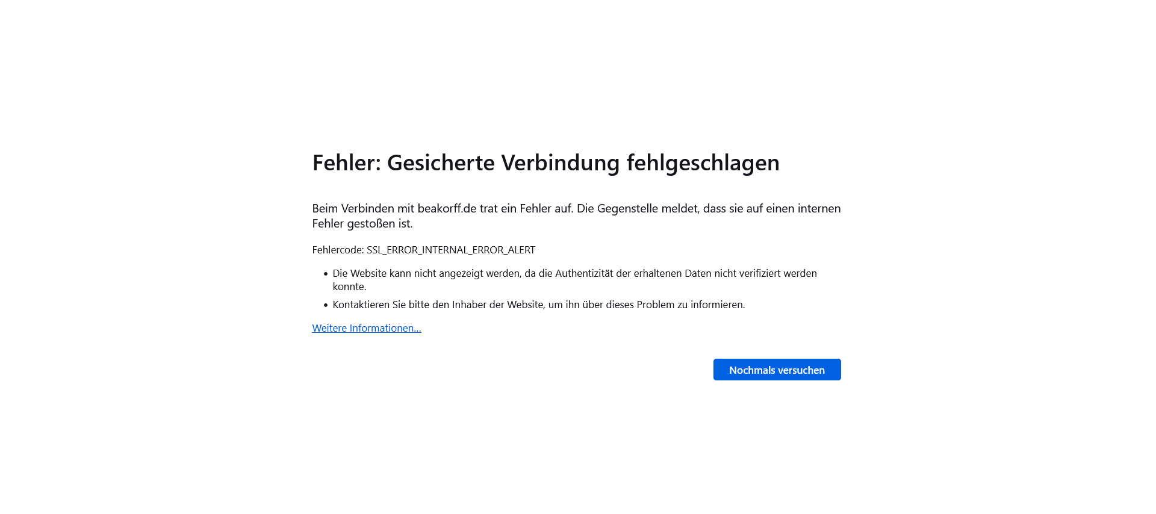Click the heading Fehler: Gesicherte Verbindung fehlgeschlagen
Screen dimensions: 1156x514
pyautogui.click(x=545, y=163)
